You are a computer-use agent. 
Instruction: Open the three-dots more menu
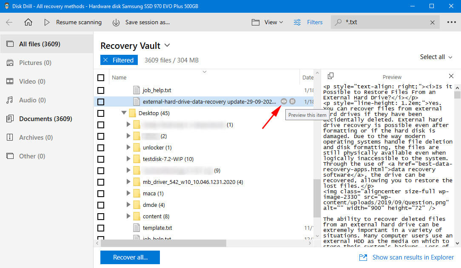[452, 22]
